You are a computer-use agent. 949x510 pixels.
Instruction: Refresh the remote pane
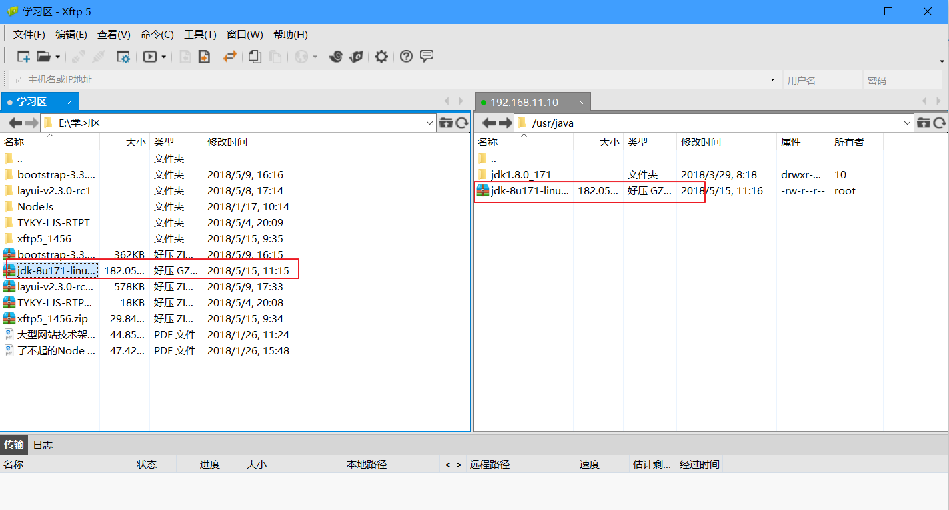click(940, 123)
